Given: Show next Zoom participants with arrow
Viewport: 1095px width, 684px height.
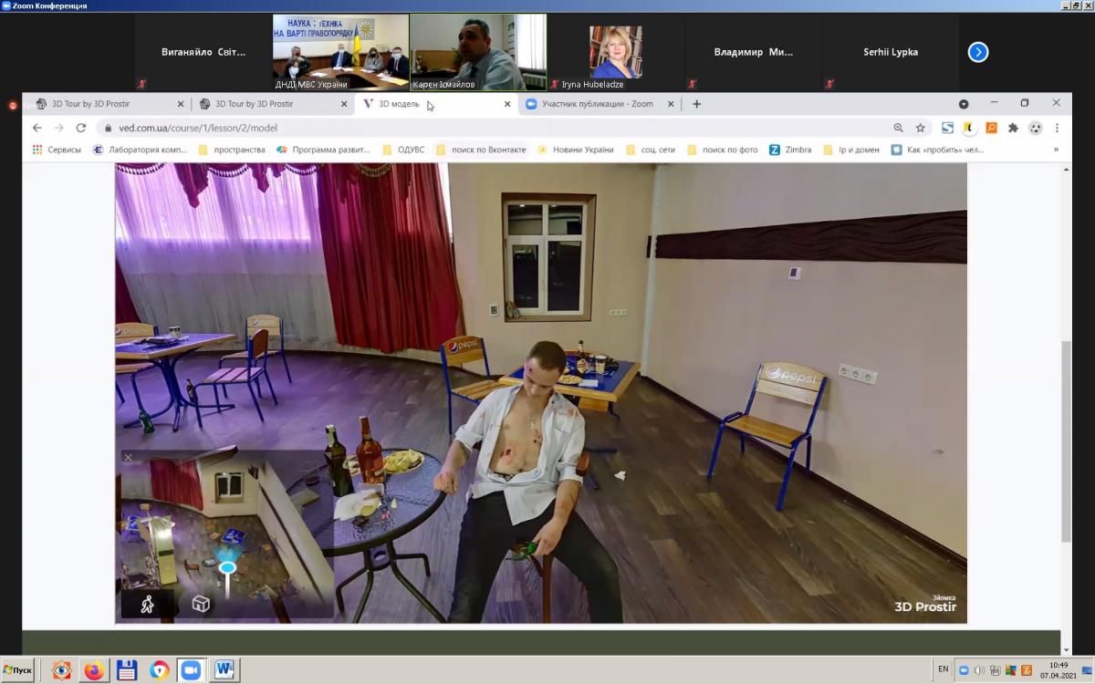Looking at the screenshot, I should point(977,52).
